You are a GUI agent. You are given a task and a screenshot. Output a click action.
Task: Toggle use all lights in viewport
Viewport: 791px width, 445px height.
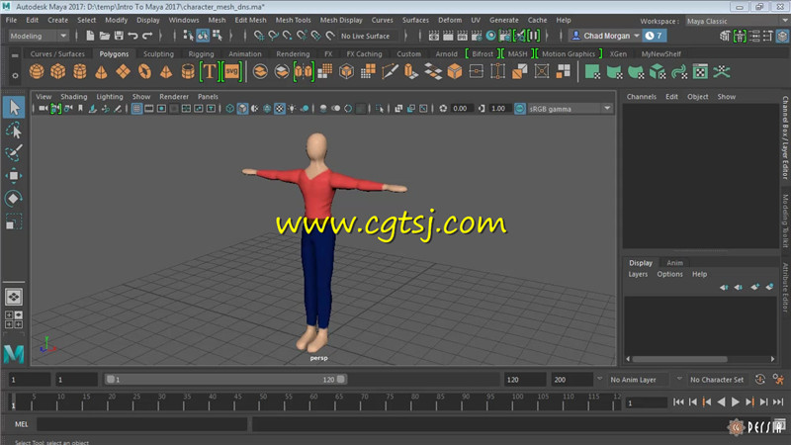[x=292, y=109]
